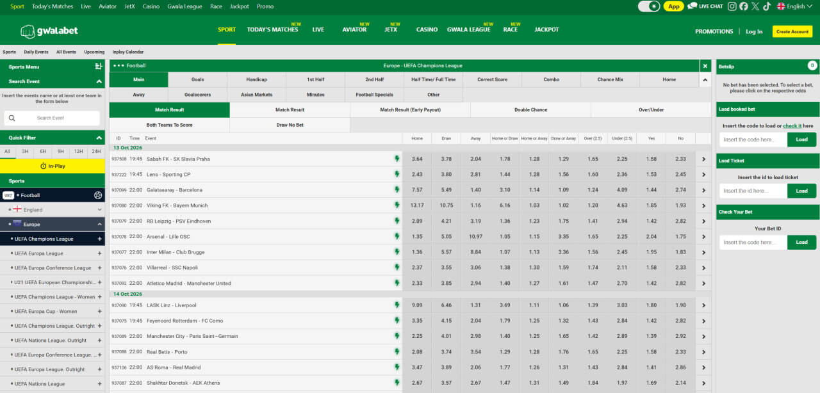The height and width of the screenshot is (393, 820).
Task: Click plus next to UEFA Champions League - Women
Action: coord(99,297)
